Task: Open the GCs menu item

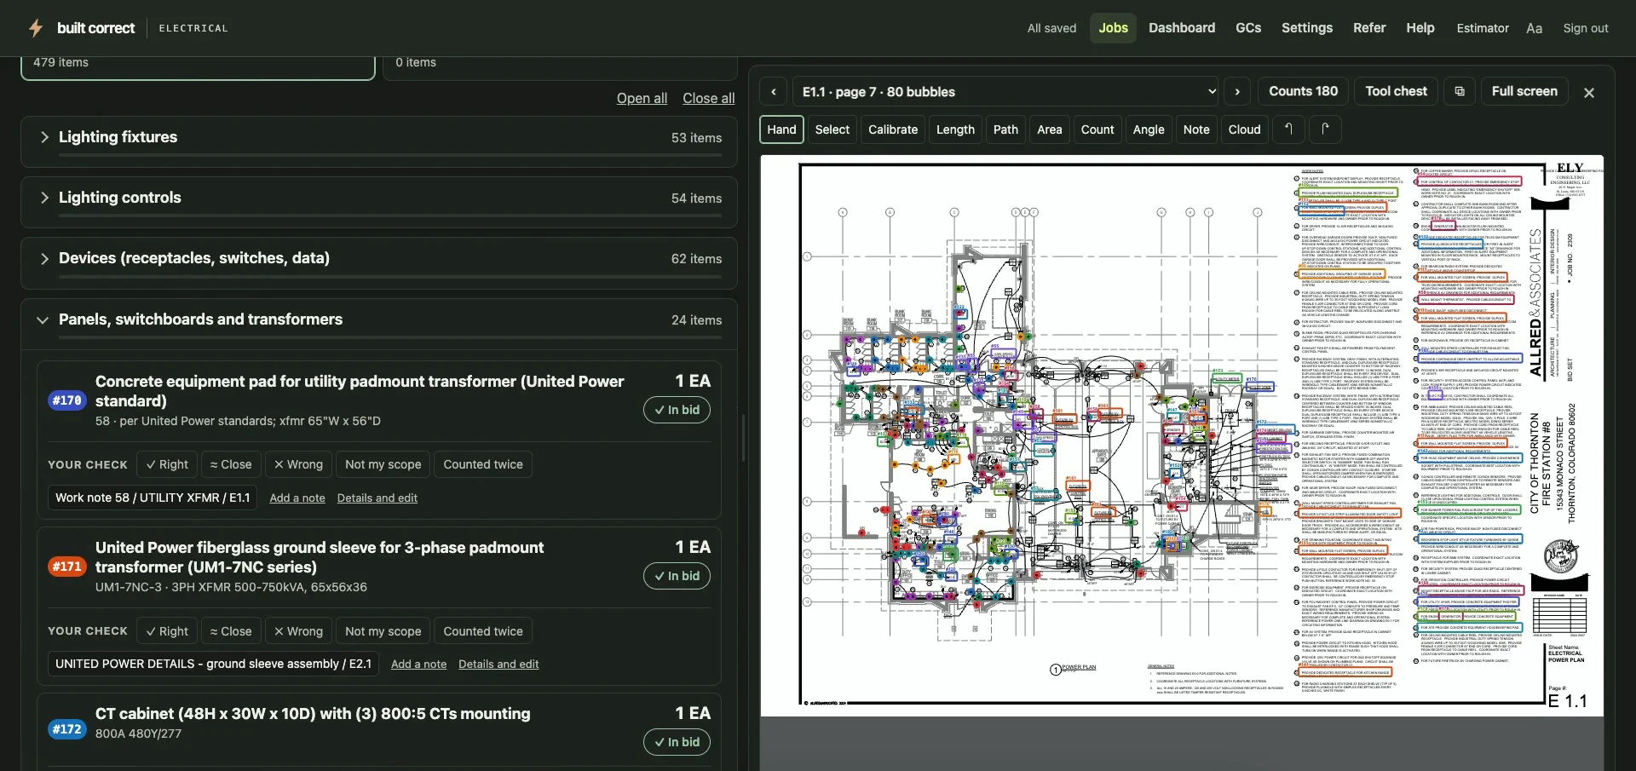Action: point(1248,28)
